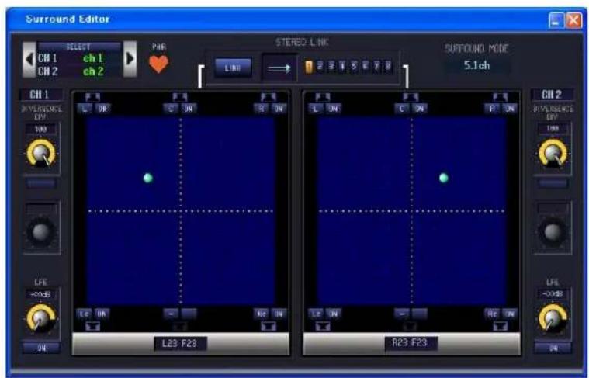
Task: Choose stereo link pattern 3
Action: pyautogui.click(x=331, y=66)
